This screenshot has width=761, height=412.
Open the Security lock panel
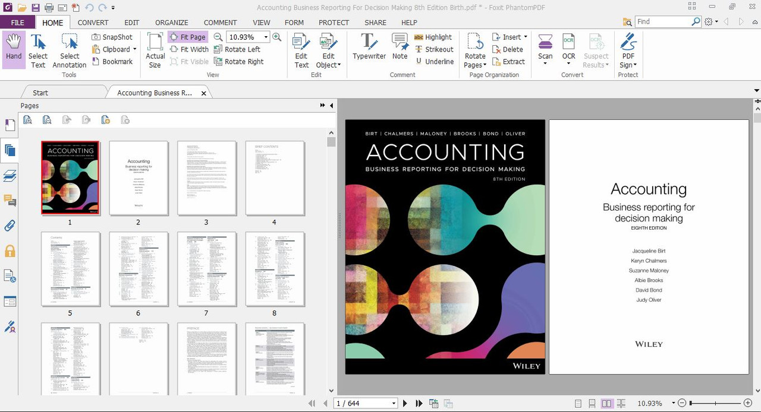pyautogui.click(x=10, y=251)
